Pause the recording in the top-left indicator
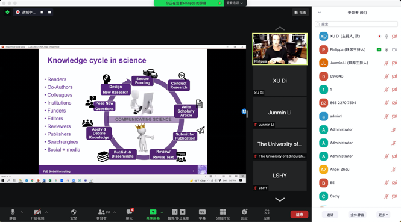This screenshot has height=222, width=401. pyautogui.click(x=42, y=12)
